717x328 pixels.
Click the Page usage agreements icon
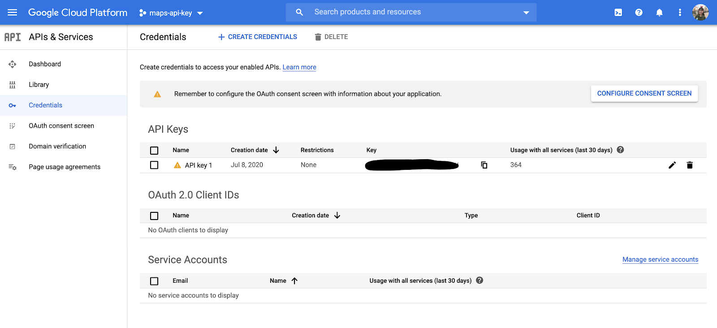[x=13, y=167]
